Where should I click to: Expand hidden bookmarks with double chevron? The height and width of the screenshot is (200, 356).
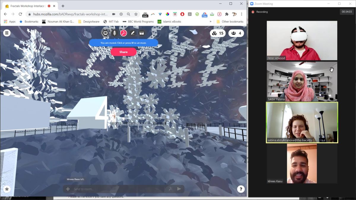coord(211,22)
